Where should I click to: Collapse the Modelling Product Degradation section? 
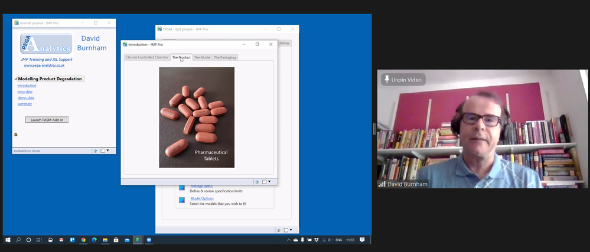pyautogui.click(x=16, y=79)
